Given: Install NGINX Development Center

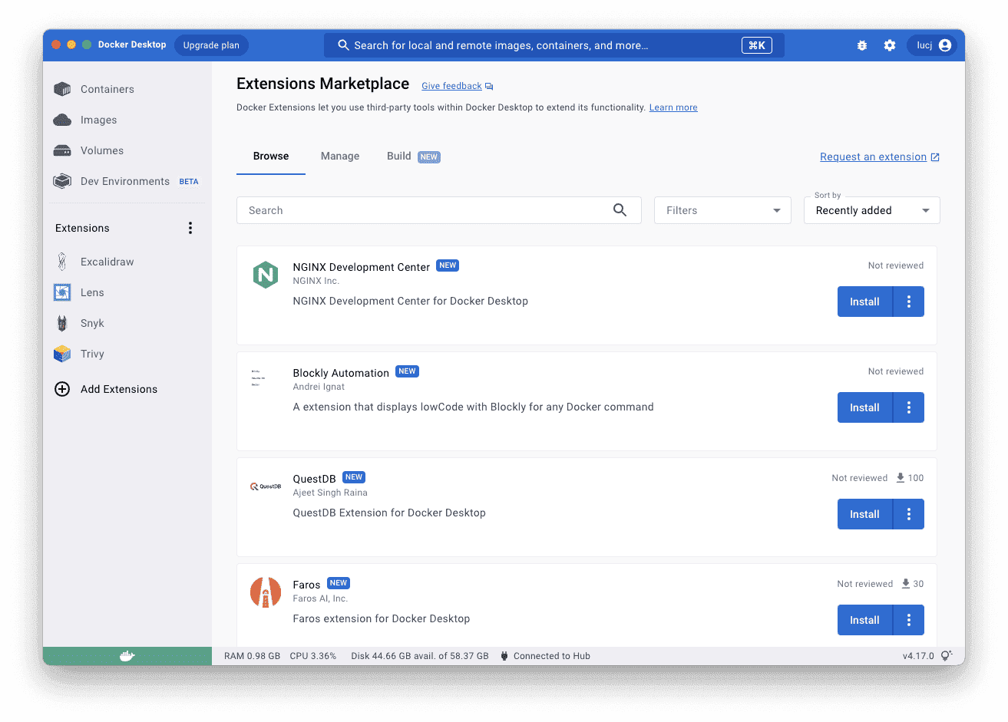Looking at the screenshot, I should pos(864,302).
